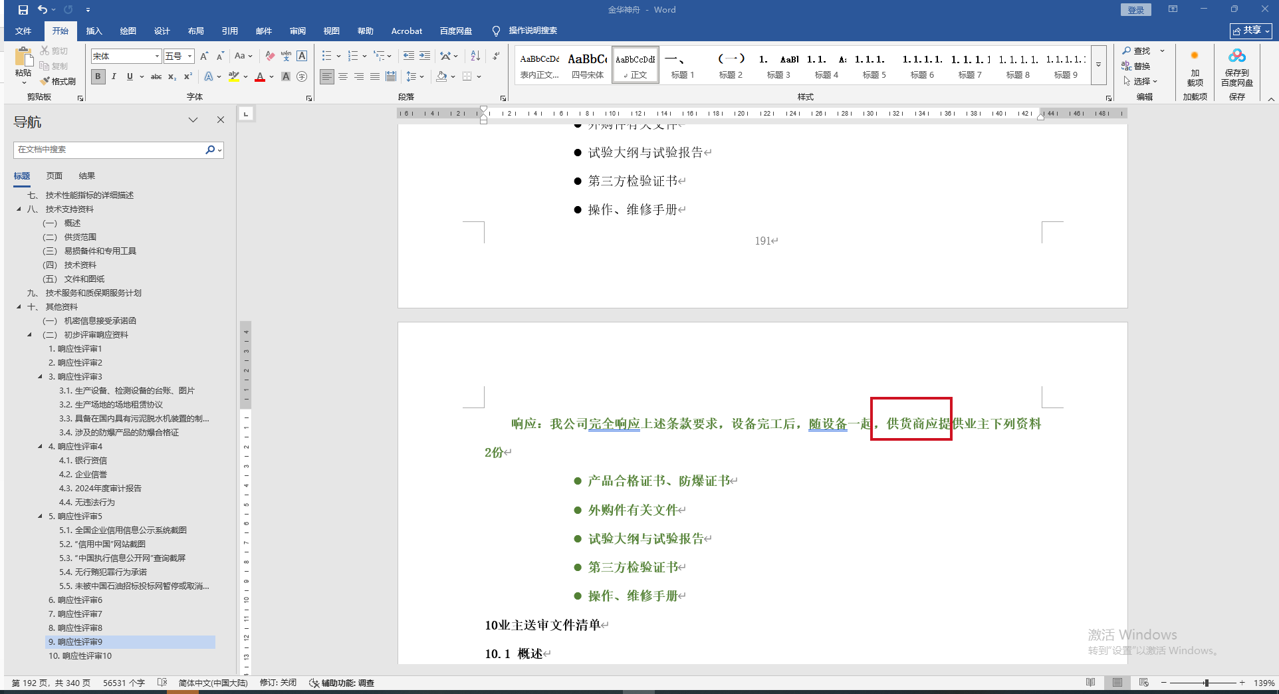The image size is (1279, 694).
Task: Toggle Bold formatting
Action: [x=98, y=76]
